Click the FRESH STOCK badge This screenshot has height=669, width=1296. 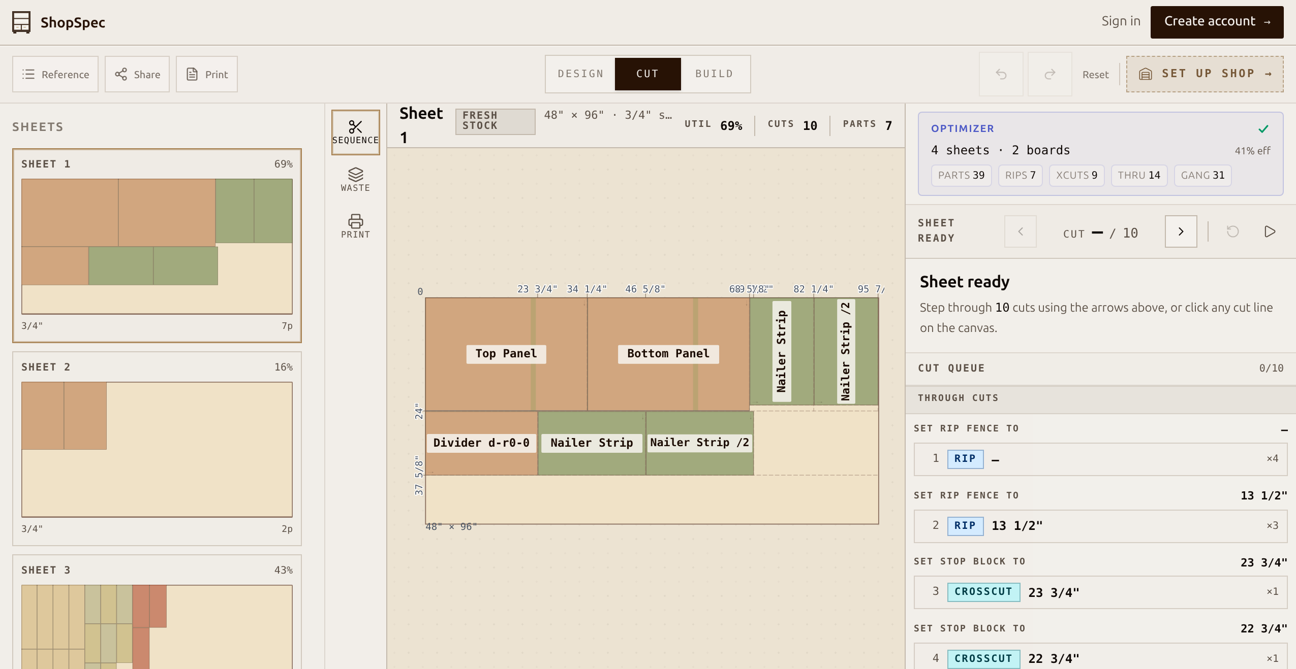point(495,121)
